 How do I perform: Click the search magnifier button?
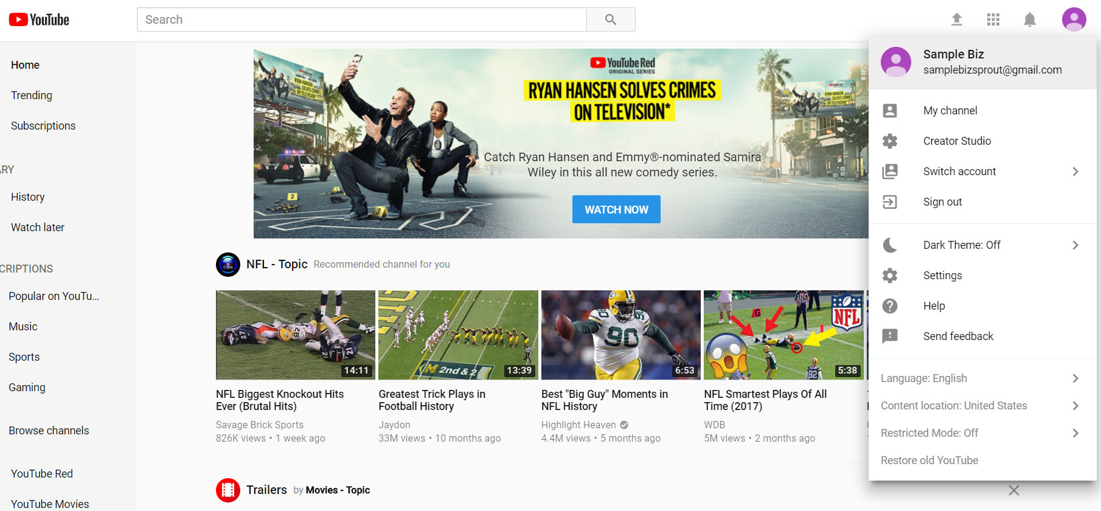coord(611,19)
